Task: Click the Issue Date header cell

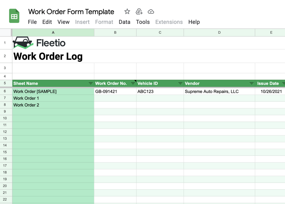Action: click(270, 83)
